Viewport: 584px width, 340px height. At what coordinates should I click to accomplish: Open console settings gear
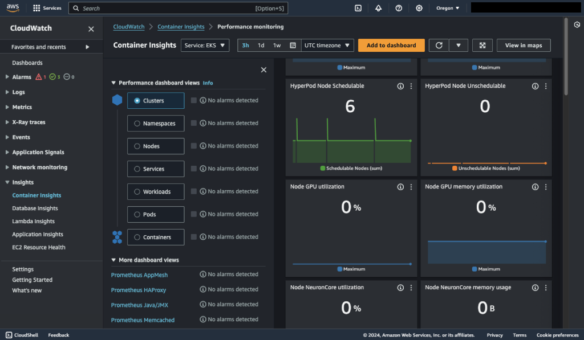(x=419, y=8)
